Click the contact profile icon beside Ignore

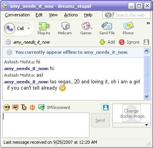click(146, 42)
